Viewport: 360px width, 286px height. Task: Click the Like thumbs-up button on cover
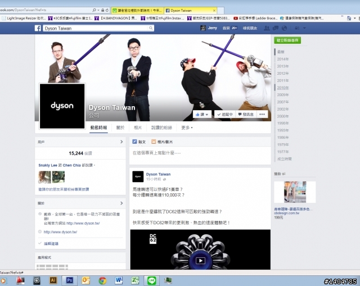(x=202, y=114)
